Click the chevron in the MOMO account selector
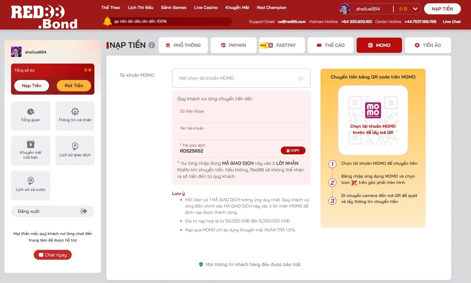The image size is (471, 283). click(300, 79)
